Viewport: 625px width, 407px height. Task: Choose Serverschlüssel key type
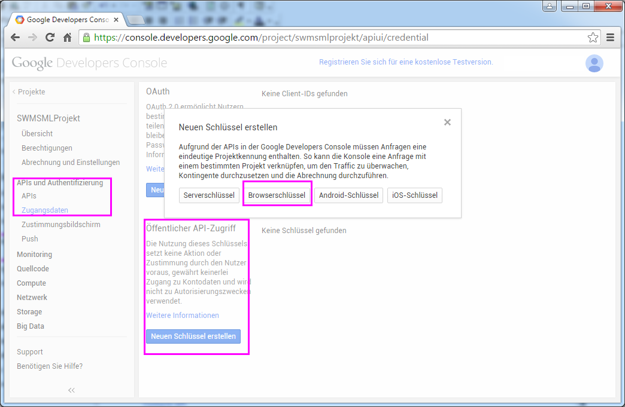click(209, 195)
